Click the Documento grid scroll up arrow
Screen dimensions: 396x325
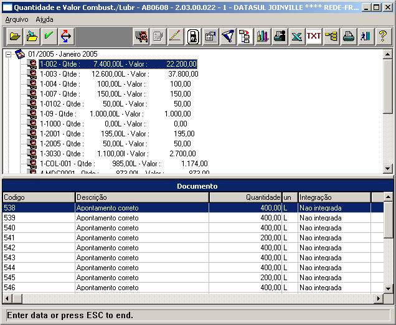388,197
